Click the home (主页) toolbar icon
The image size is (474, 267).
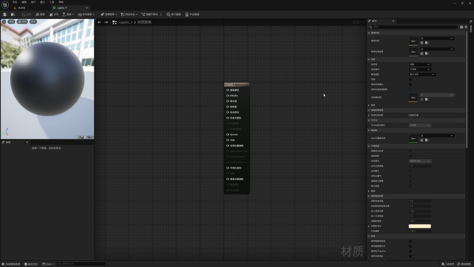(x=54, y=14)
